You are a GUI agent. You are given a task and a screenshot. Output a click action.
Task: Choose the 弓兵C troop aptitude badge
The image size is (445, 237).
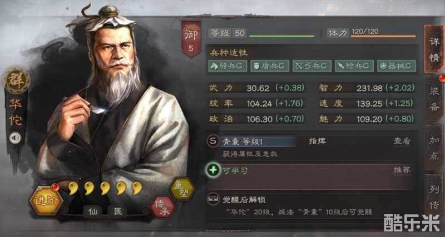pos(312,65)
